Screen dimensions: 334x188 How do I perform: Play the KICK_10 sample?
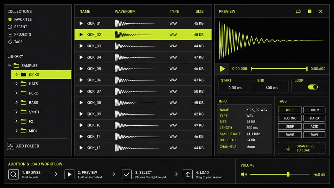click(81, 125)
